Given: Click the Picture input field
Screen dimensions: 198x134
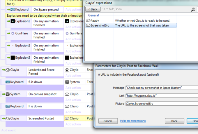Looking at the screenshot, I should [x=162, y=104].
